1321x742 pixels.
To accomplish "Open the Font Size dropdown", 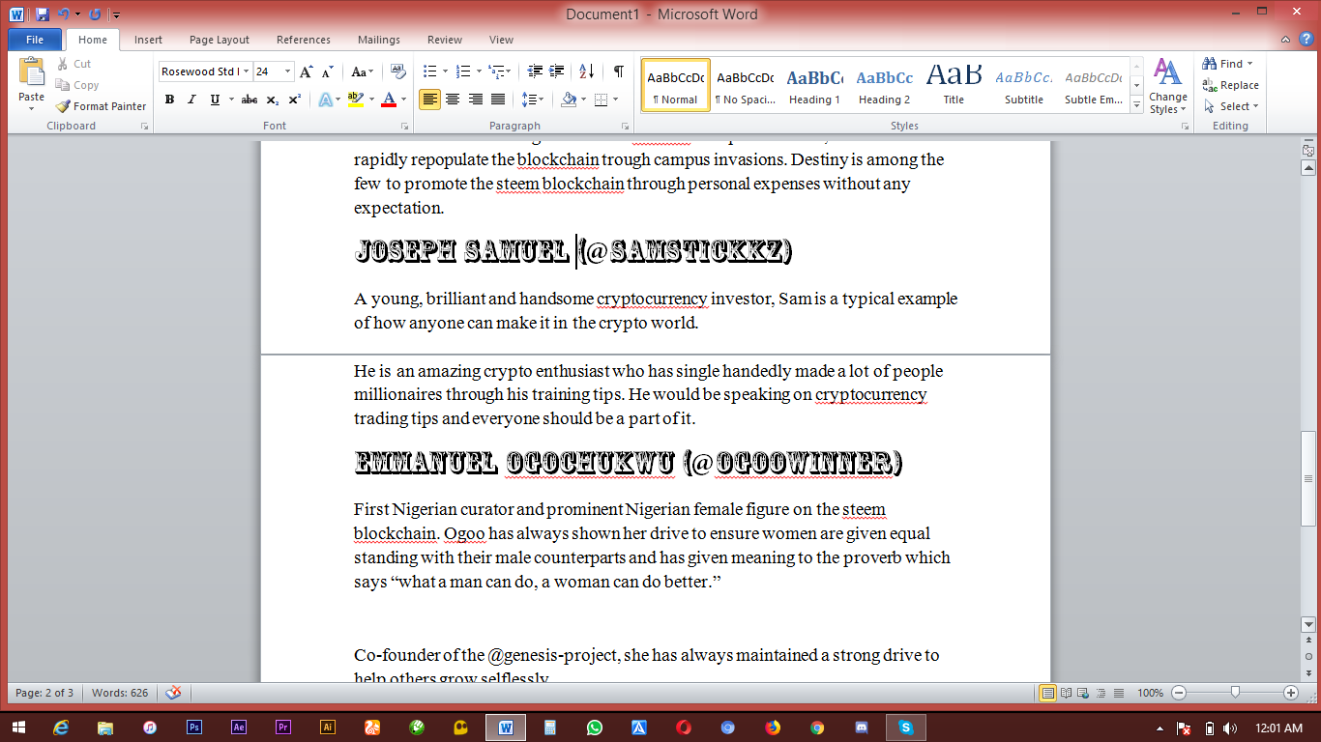I will point(286,71).
